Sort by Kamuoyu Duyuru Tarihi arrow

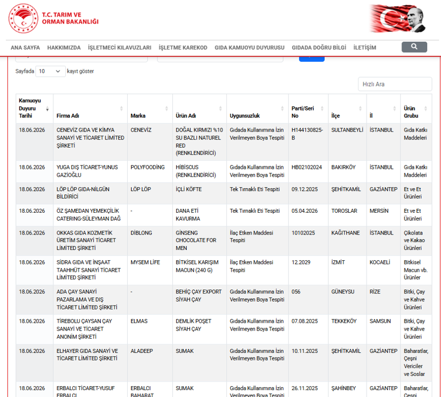coord(47,109)
